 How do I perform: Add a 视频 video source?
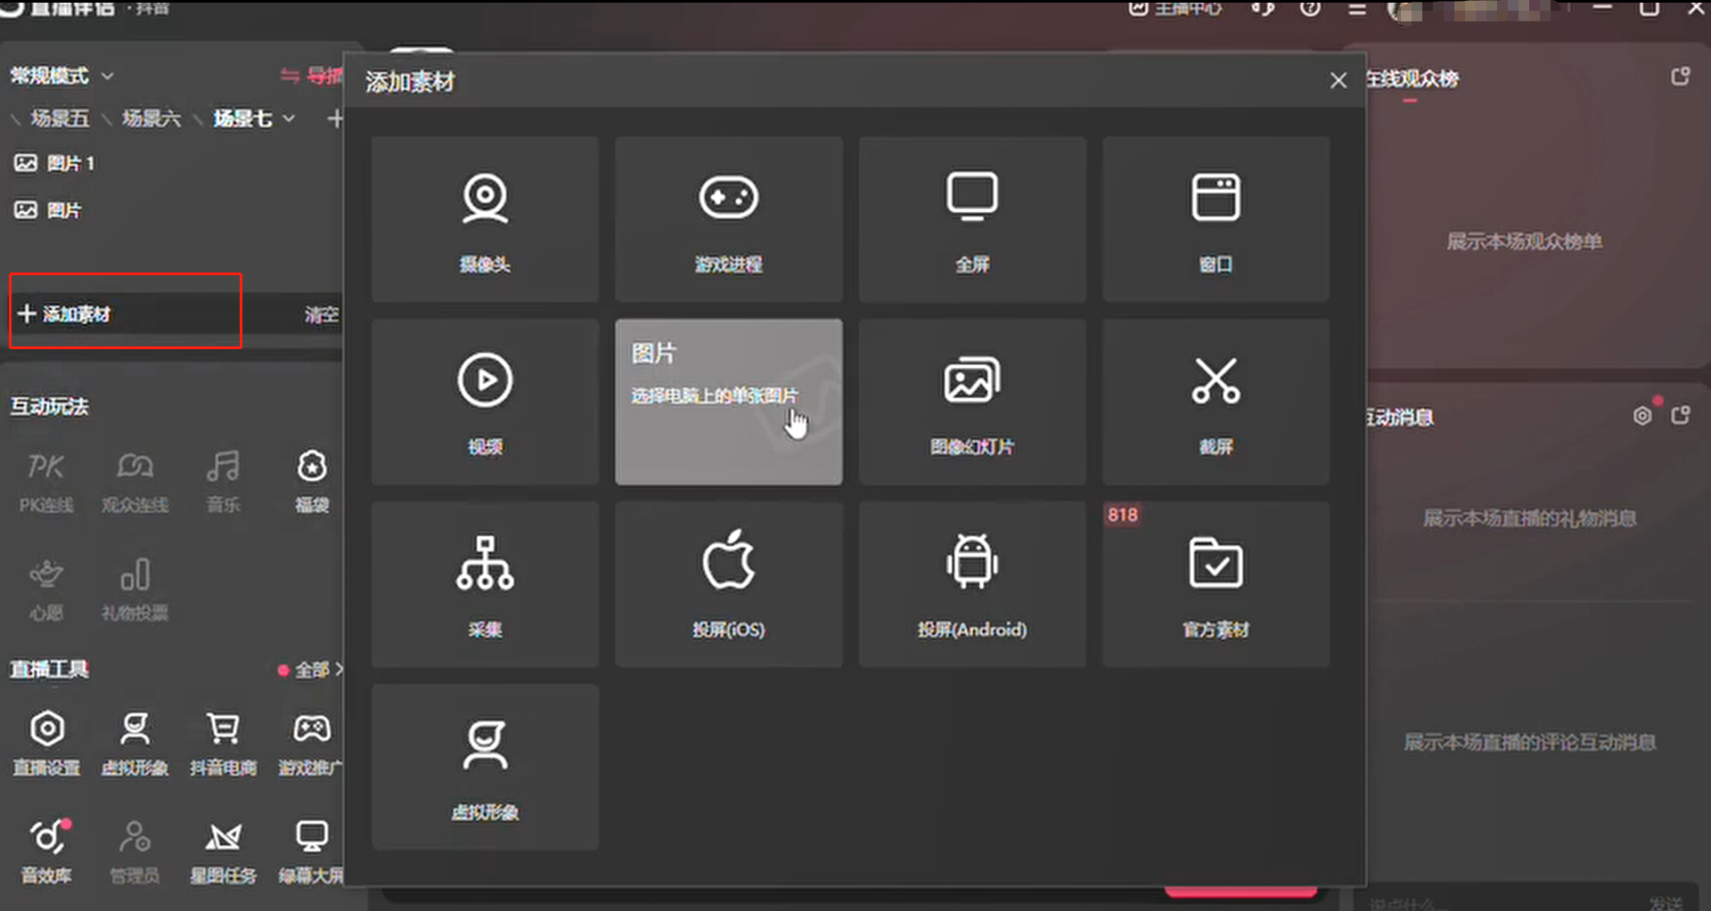pos(485,402)
